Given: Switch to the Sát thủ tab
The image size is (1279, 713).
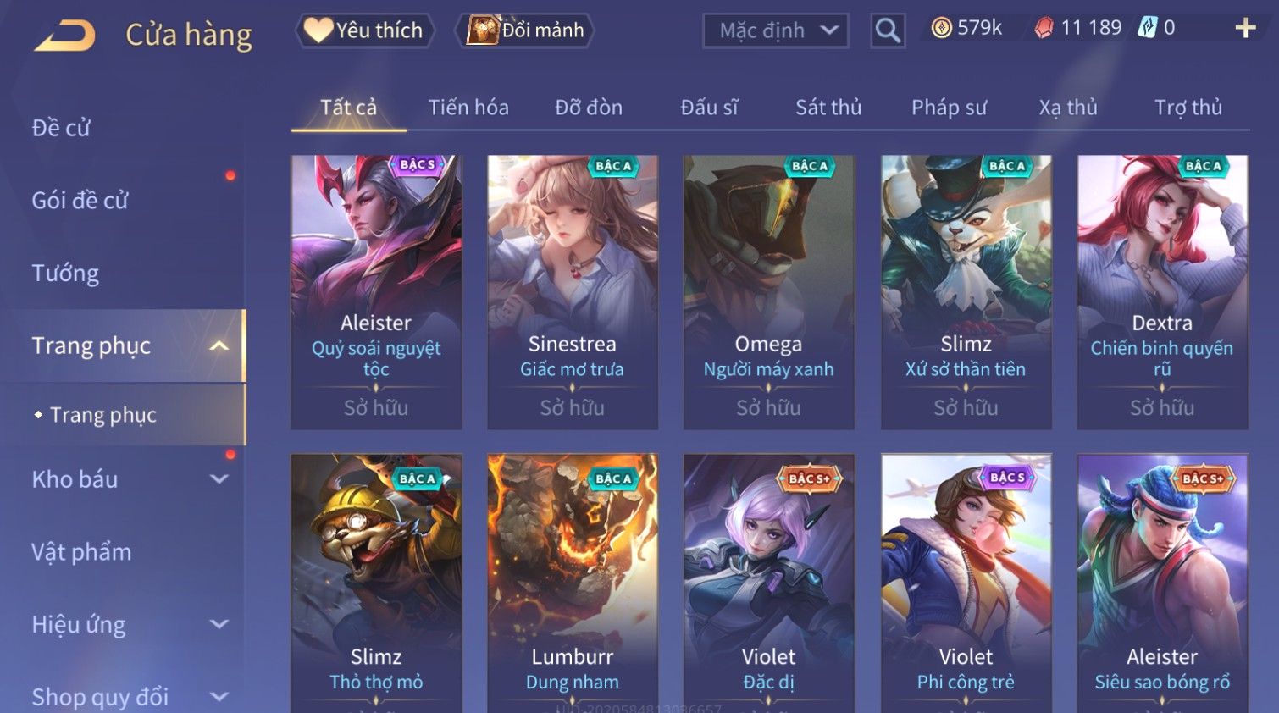Looking at the screenshot, I should click(x=828, y=108).
